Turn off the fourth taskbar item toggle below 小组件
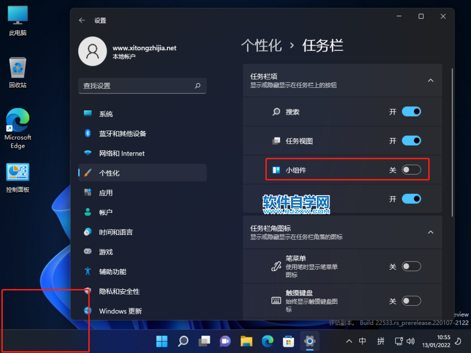The image size is (471, 353). [411, 199]
